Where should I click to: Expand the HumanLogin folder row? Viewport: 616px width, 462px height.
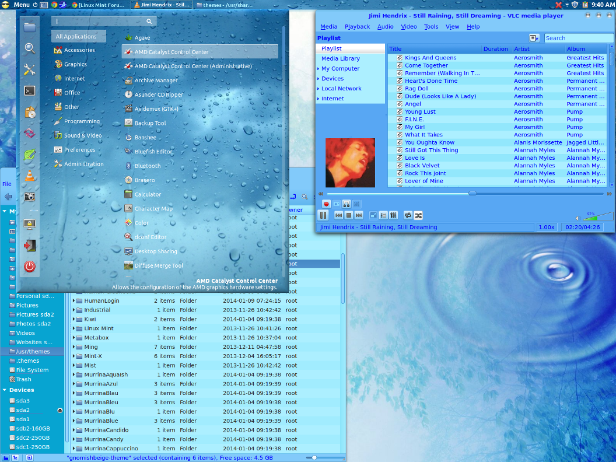(73, 300)
